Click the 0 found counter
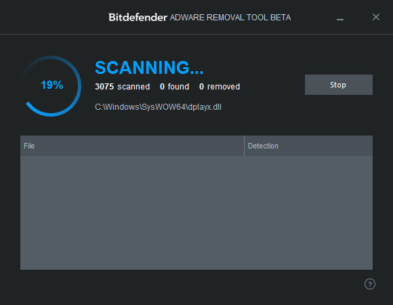The image size is (393, 305). pyautogui.click(x=174, y=87)
